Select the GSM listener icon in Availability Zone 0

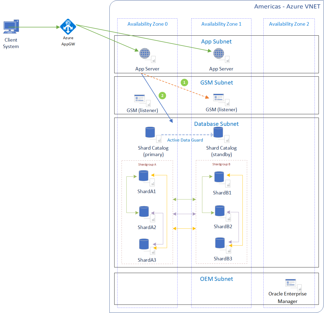[x=139, y=99]
